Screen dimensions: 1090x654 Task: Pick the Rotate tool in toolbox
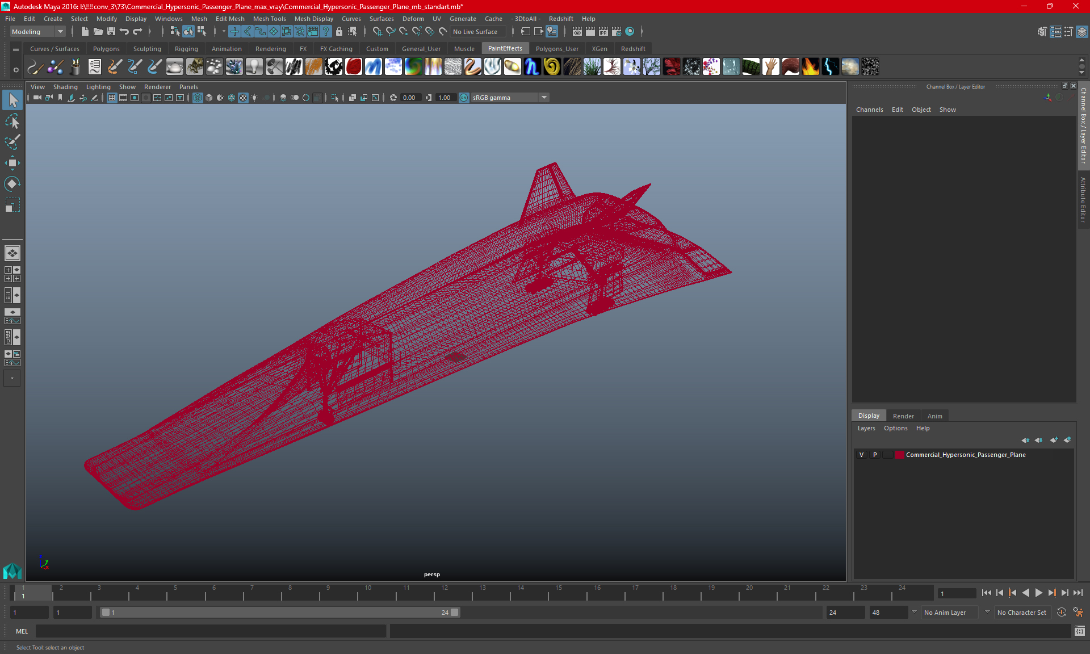pyautogui.click(x=12, y=184)
